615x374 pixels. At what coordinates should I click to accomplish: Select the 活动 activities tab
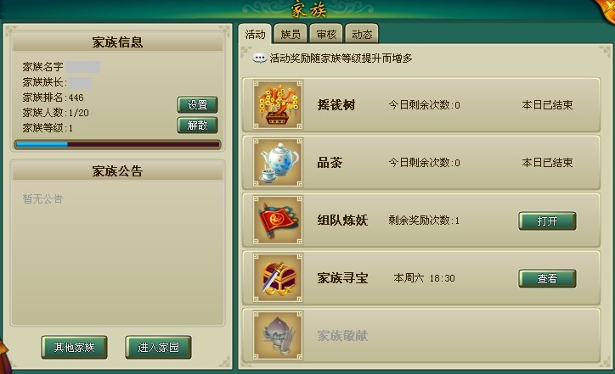click(255, 34)
